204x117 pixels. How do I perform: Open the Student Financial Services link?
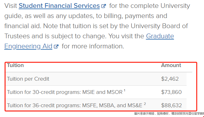(x=59, y=6)
